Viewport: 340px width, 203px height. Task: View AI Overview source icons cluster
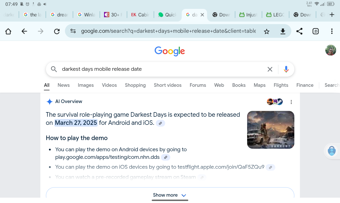pos(275,102)
